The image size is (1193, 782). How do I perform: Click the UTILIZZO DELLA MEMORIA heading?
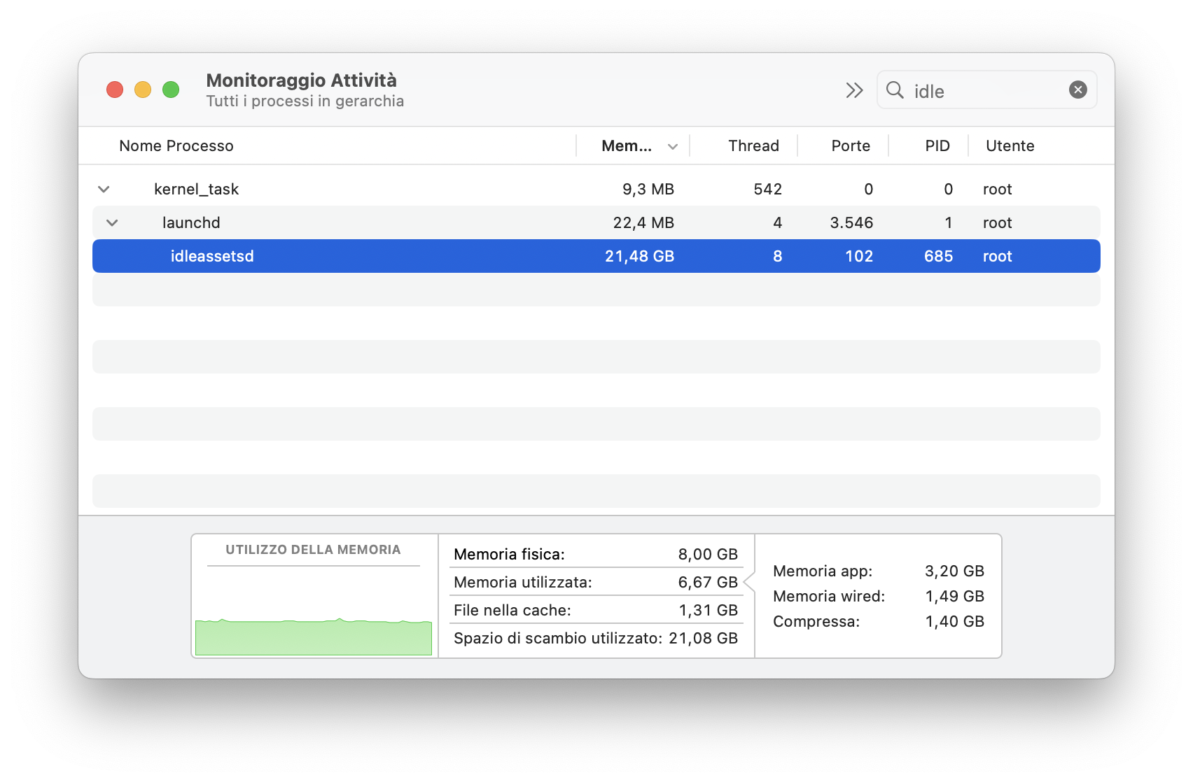313,550
